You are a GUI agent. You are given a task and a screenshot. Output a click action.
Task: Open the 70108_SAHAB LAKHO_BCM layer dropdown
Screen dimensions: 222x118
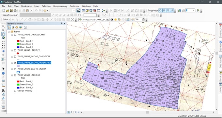pyautogui.click(x=108, y=20)
